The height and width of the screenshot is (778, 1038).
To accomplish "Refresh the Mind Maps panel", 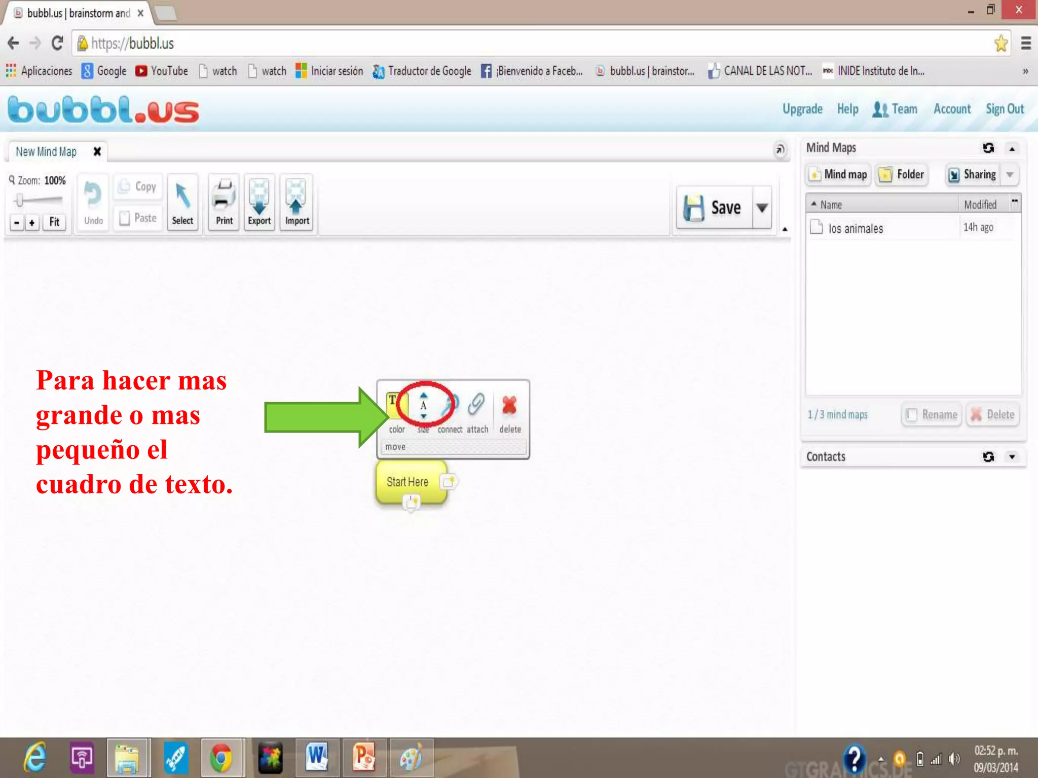I will [988, 148].
